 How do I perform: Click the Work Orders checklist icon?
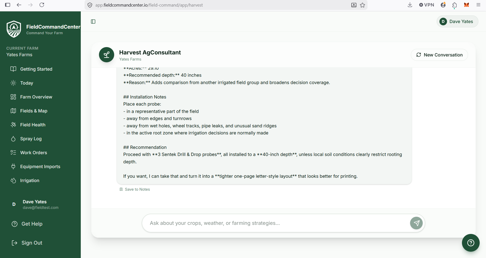click(13, 153)
